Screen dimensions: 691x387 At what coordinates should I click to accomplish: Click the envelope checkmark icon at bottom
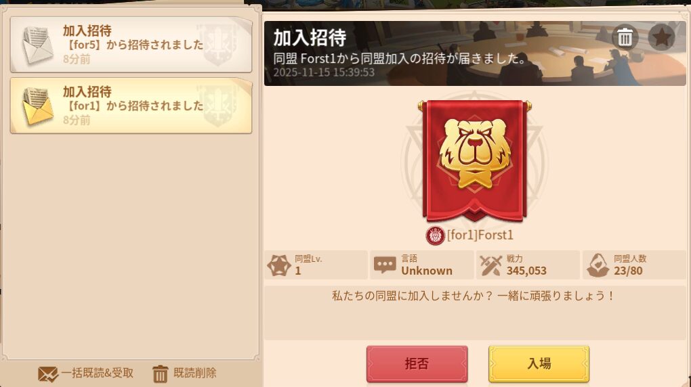pyautogui.click(x=47, y=374)
